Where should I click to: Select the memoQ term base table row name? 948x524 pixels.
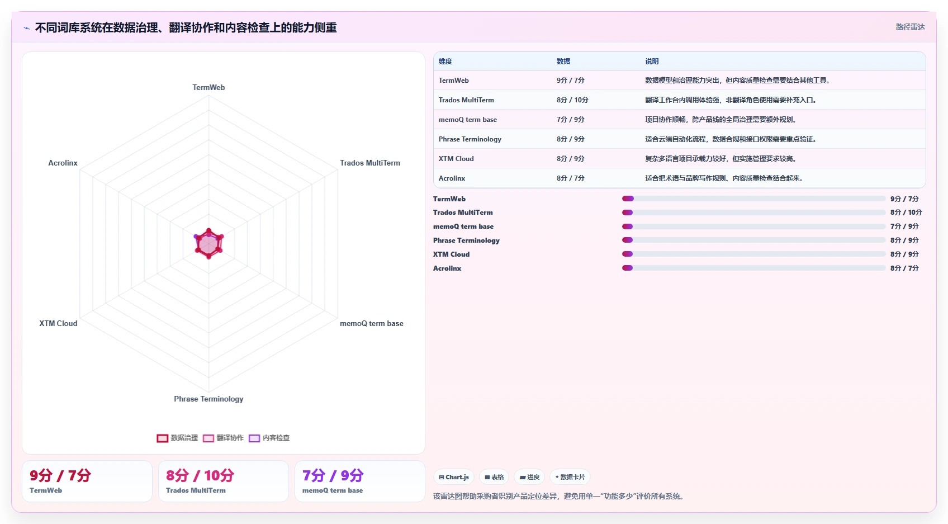(468, 120)
